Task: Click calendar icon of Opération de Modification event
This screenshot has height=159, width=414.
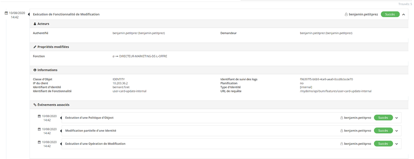Action: [x=39, y=142]
